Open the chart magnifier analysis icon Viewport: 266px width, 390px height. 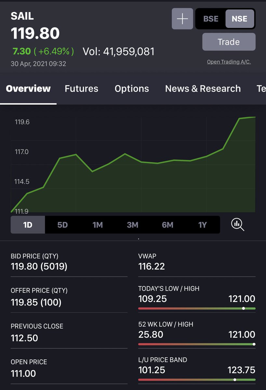coord(238,225)
